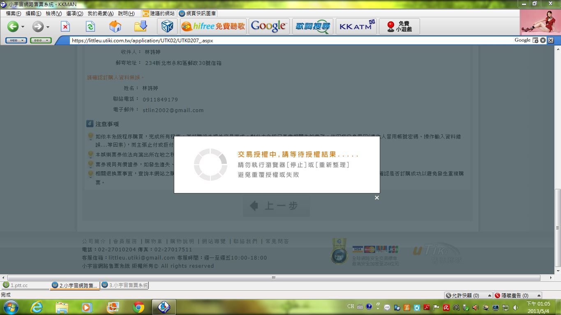The image size is (561, 315).
Task: Click the hifree 免費聽歌 button
Action: [213, 26]
